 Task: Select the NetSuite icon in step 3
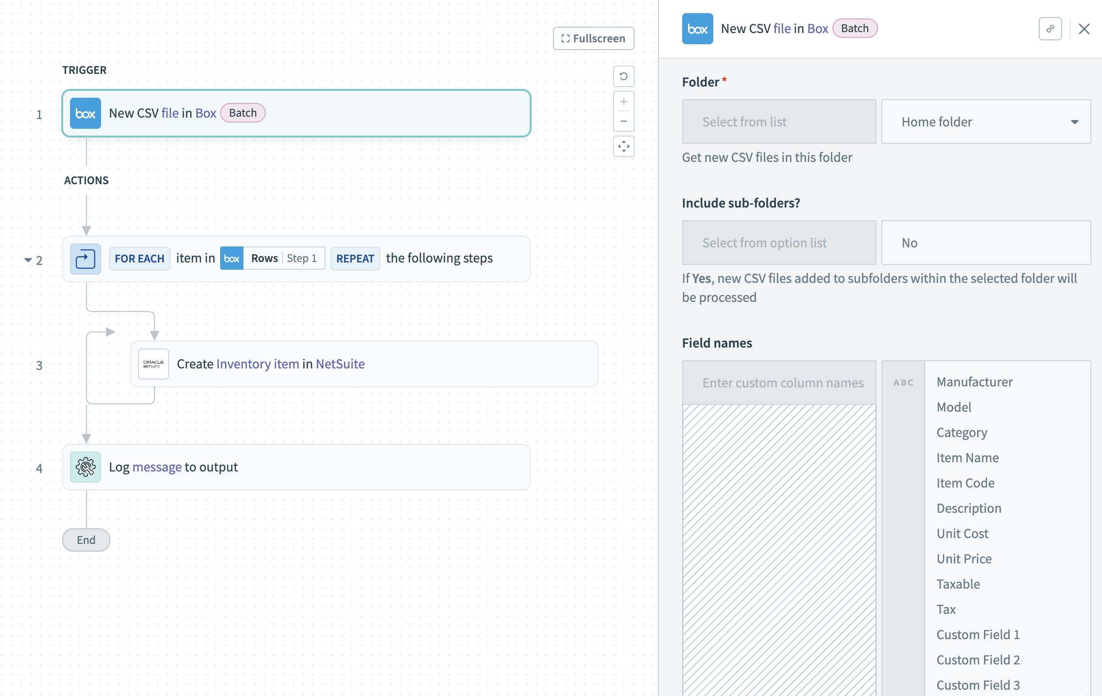click(x=153, y=364)
